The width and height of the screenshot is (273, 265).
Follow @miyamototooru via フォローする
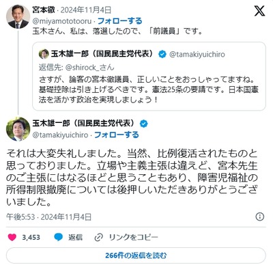point(119,21)
